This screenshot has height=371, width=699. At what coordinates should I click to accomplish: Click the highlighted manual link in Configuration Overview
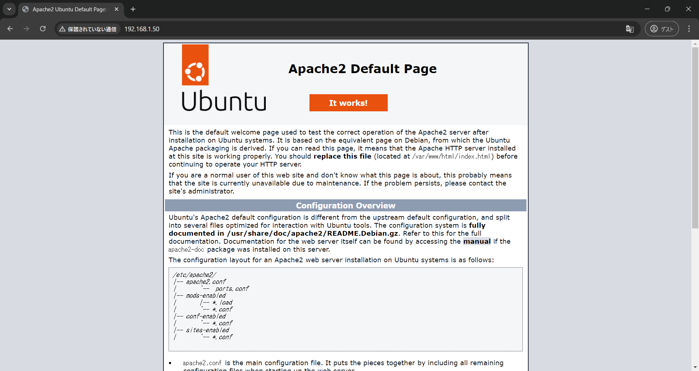(x=477, y=241)
